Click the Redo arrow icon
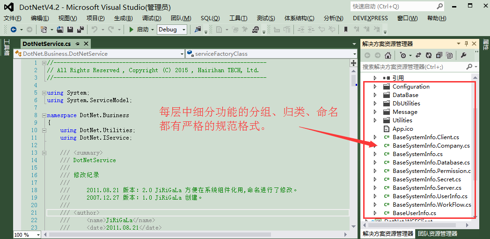 point(111,30)
